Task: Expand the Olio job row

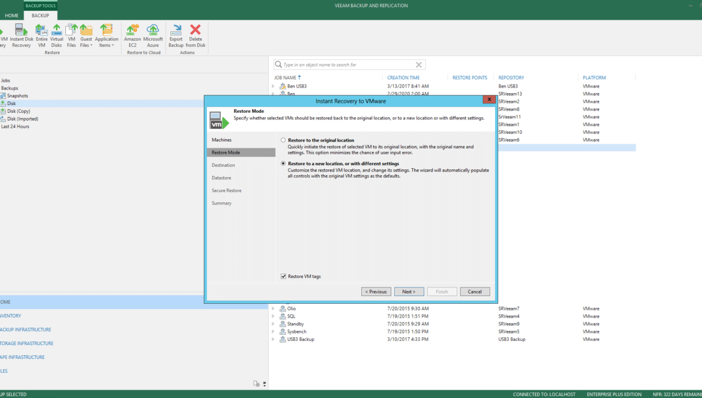Action: [x=273, y=309]
